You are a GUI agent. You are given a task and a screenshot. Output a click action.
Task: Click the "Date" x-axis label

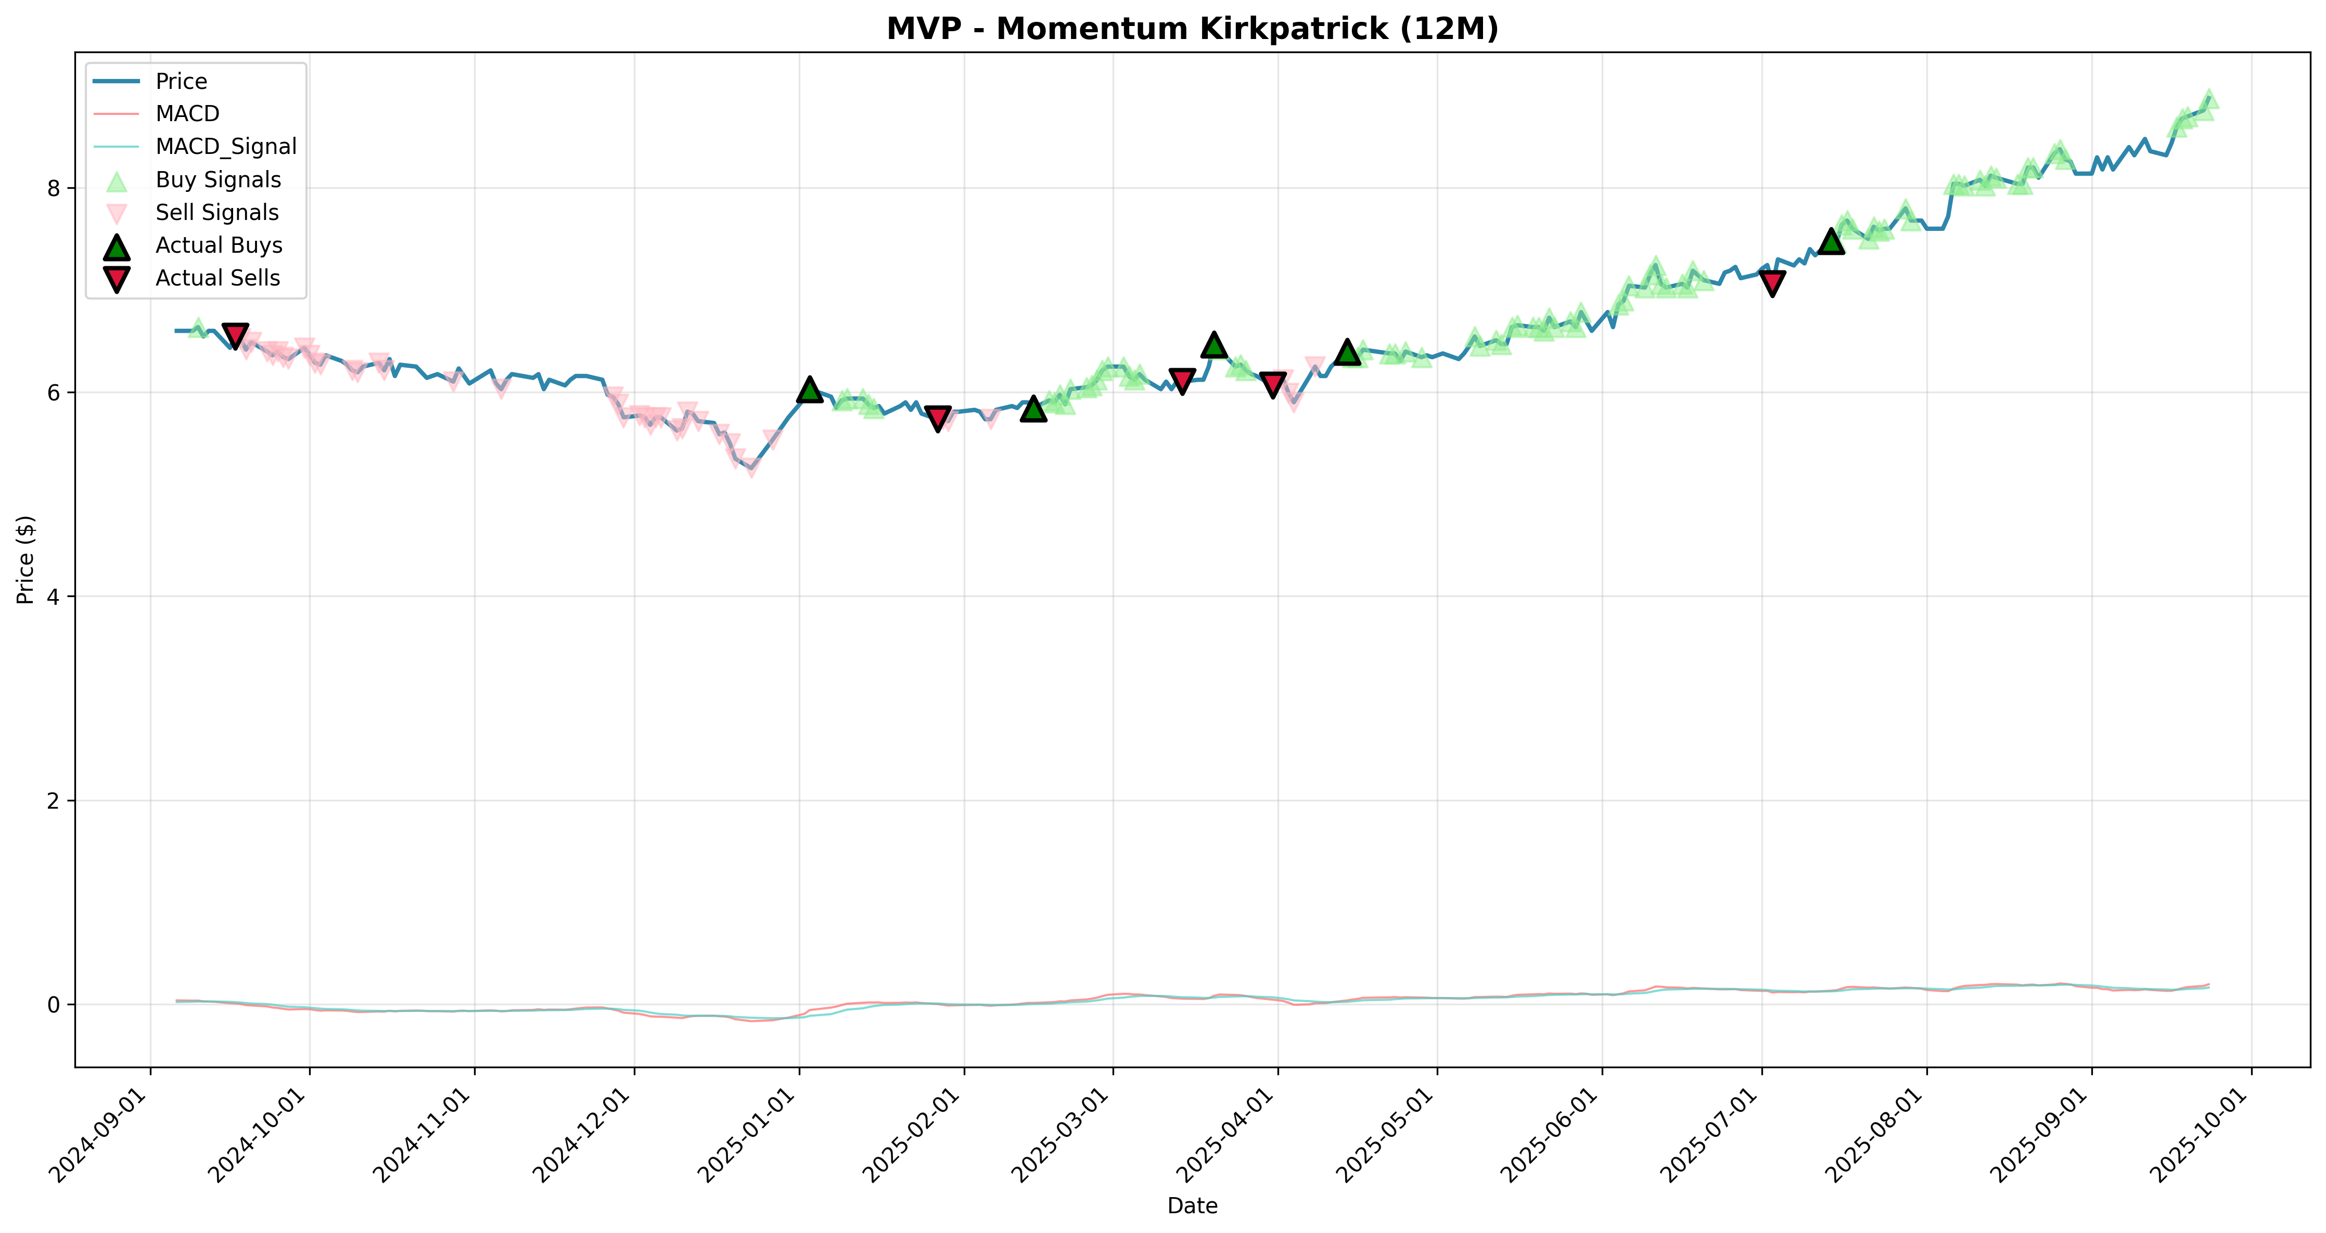[1192, 1206]
